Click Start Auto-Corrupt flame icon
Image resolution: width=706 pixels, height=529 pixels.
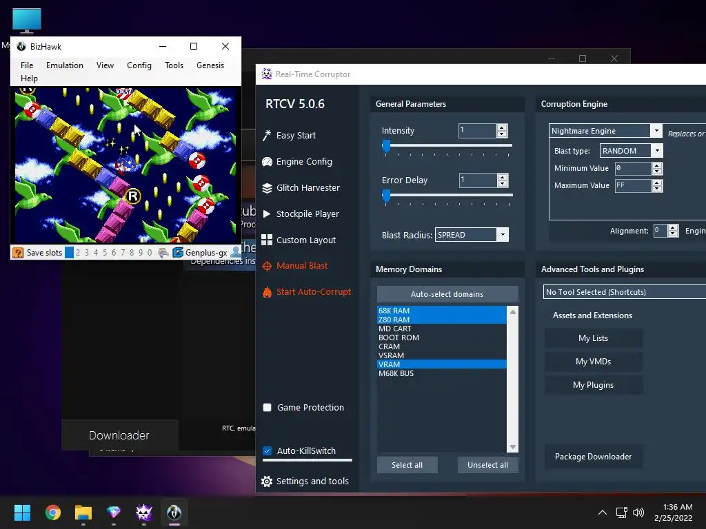[x=267, y=292]
